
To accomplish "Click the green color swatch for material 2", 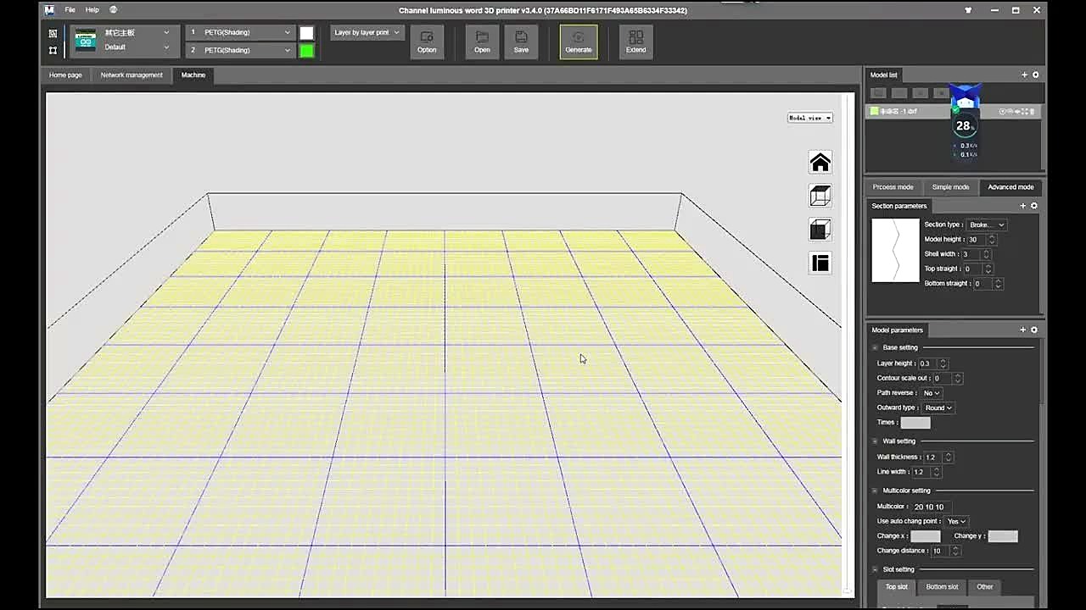I will [306, 50].
